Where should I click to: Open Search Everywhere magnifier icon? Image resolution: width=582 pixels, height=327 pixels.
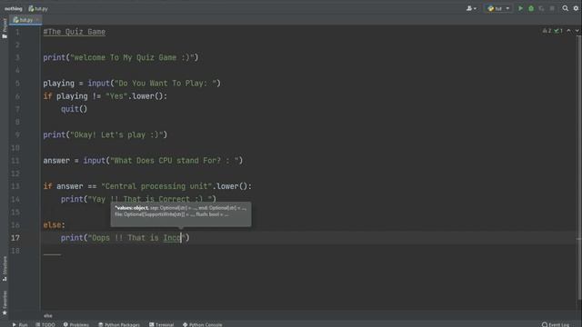[565, 8]
